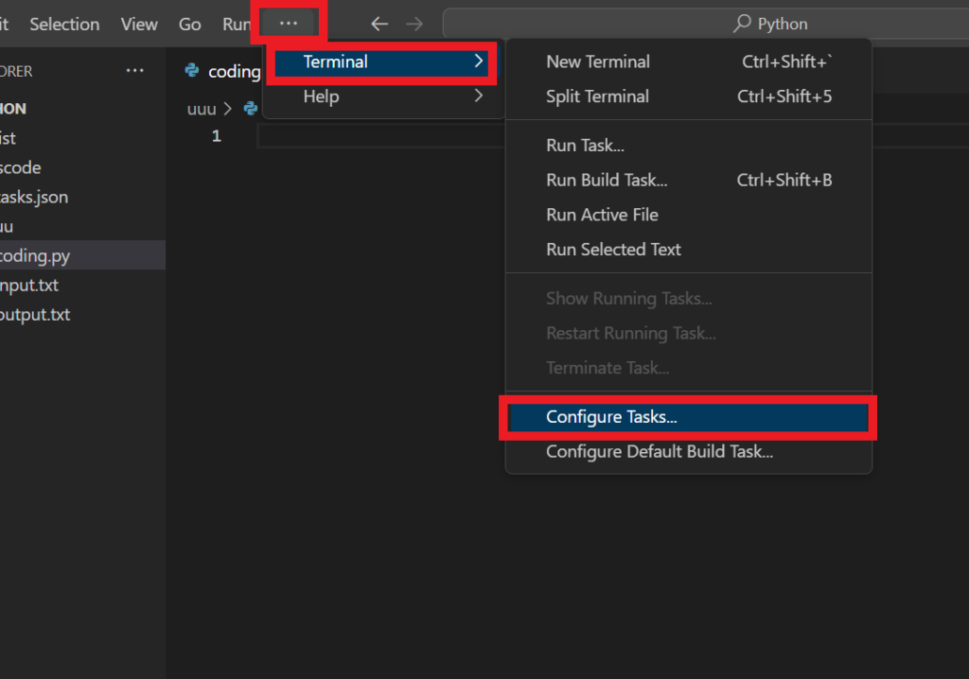Screen dimensions: 969x679
Task: Click the forward navigation arrow
Action: 414,24
